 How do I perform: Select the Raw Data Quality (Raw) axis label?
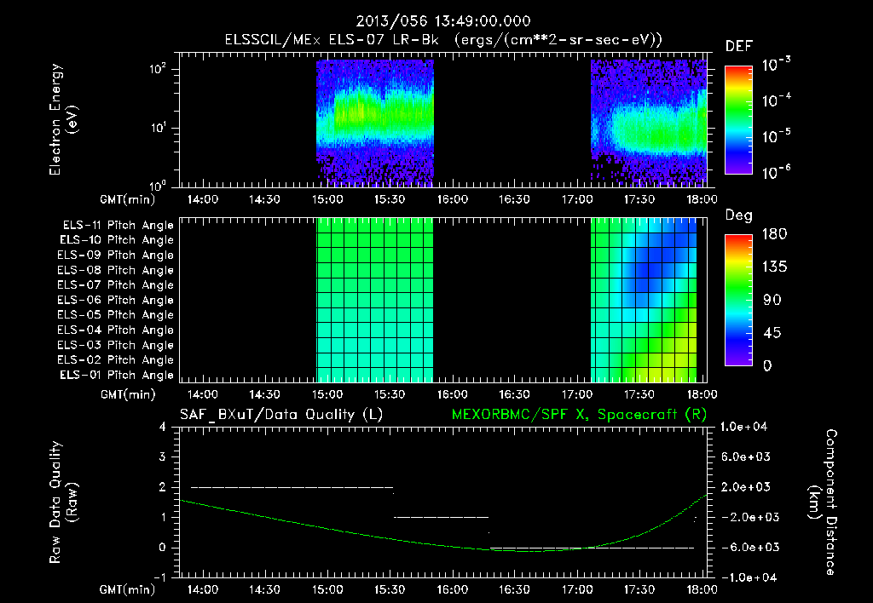point(63,502)
